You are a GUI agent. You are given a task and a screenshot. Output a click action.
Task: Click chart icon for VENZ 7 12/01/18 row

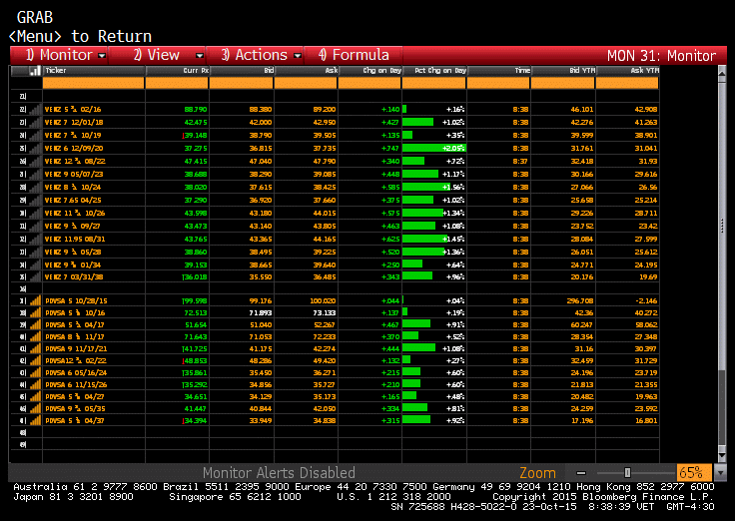[x=35, y=123]
